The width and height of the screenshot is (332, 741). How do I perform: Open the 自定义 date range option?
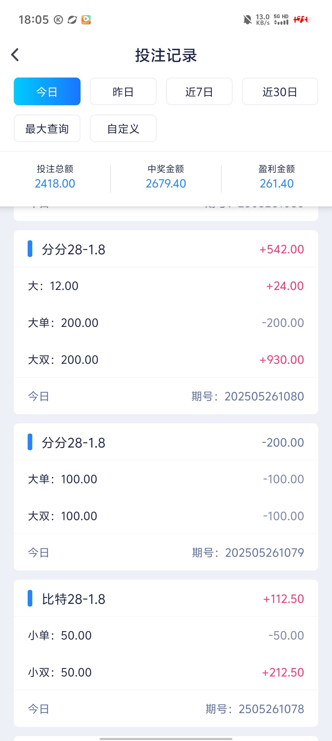pyautogui.click(x=123, y=129)
